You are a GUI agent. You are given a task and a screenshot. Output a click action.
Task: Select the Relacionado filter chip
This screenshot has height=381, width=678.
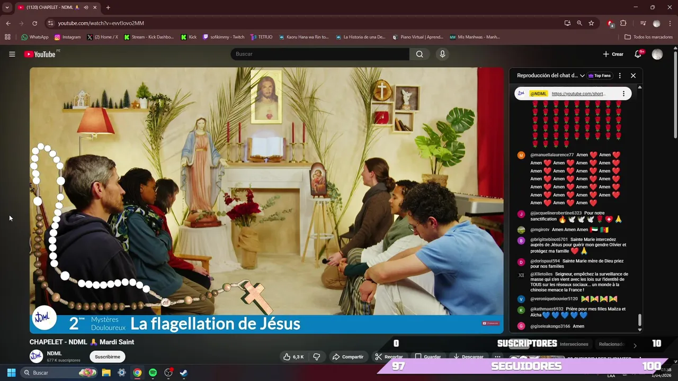click(x=612, y=344)
